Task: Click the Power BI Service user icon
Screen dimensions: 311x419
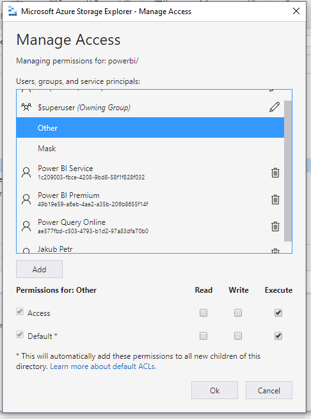Action: click(26, 172)
